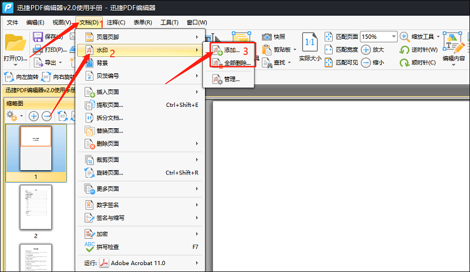Click thumbnail panel zoom in plus
The image size is (470, 272).
click(x=34, y=116)
